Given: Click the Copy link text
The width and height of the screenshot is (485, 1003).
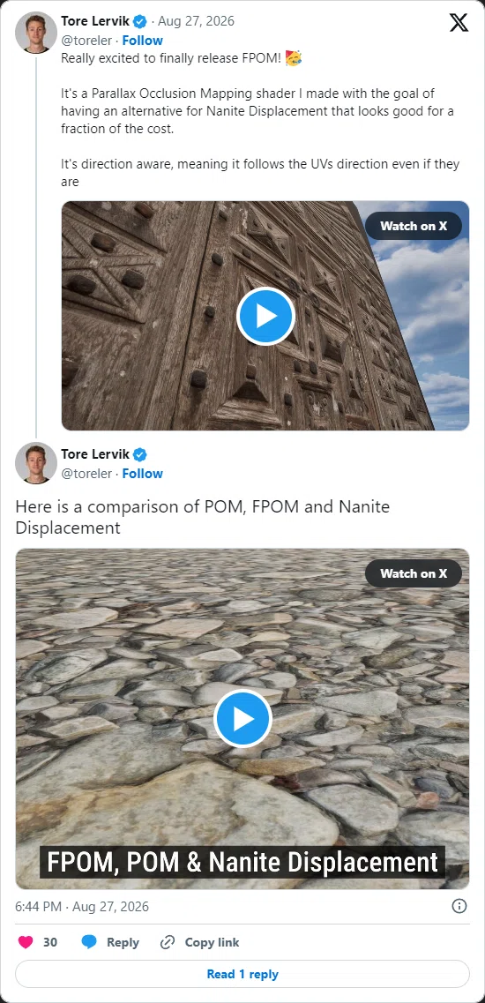Looking at the screenshot, I should coord(212,942).
